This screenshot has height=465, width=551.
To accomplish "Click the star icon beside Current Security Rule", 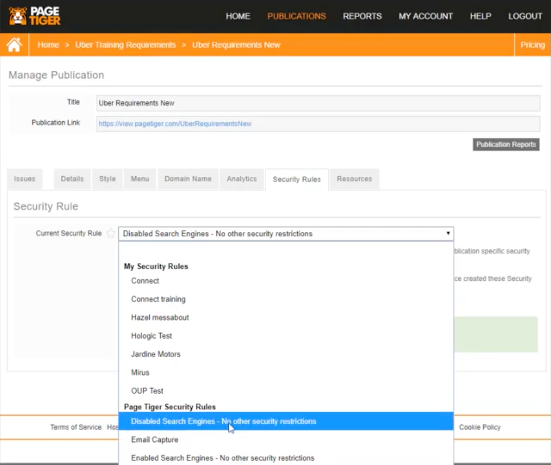I will click(x=111, y=233).
